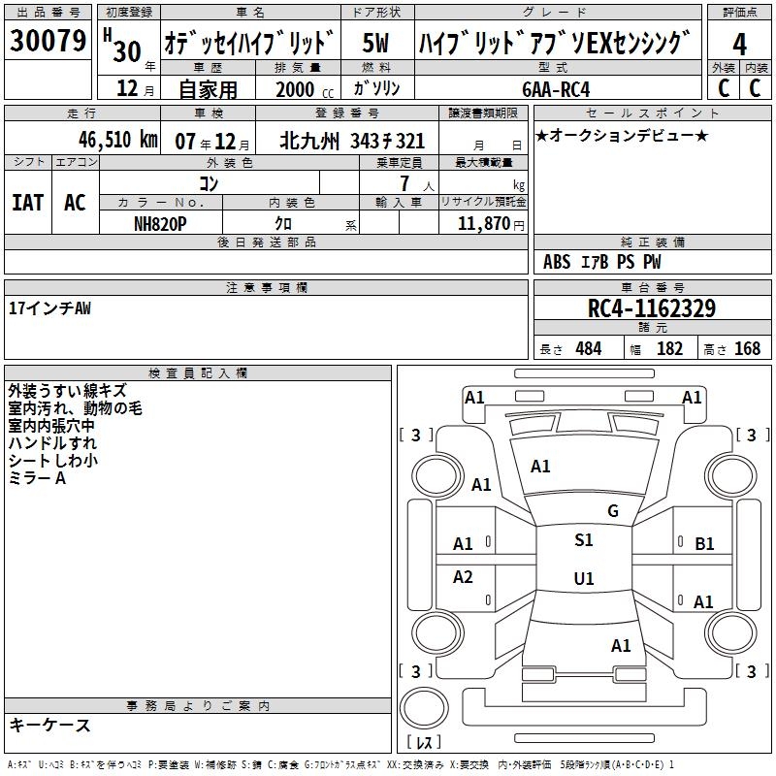The height and width of the screenshot is (776, 776).
Task: Click the 事務局よりご案内 header
Action: (x=198, y=706)
